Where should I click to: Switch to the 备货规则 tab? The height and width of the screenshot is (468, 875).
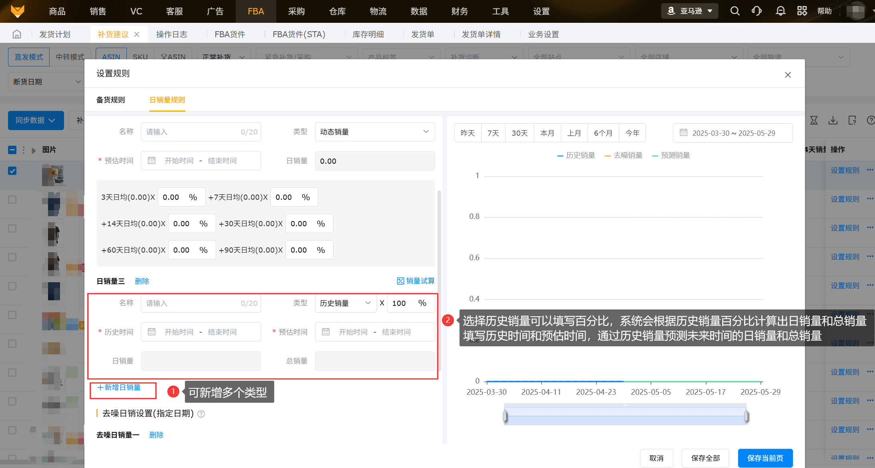pos(110,100)
